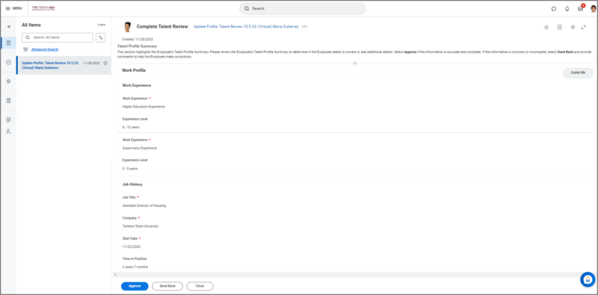Open the gear settings icon in task header

coord(573,27)
